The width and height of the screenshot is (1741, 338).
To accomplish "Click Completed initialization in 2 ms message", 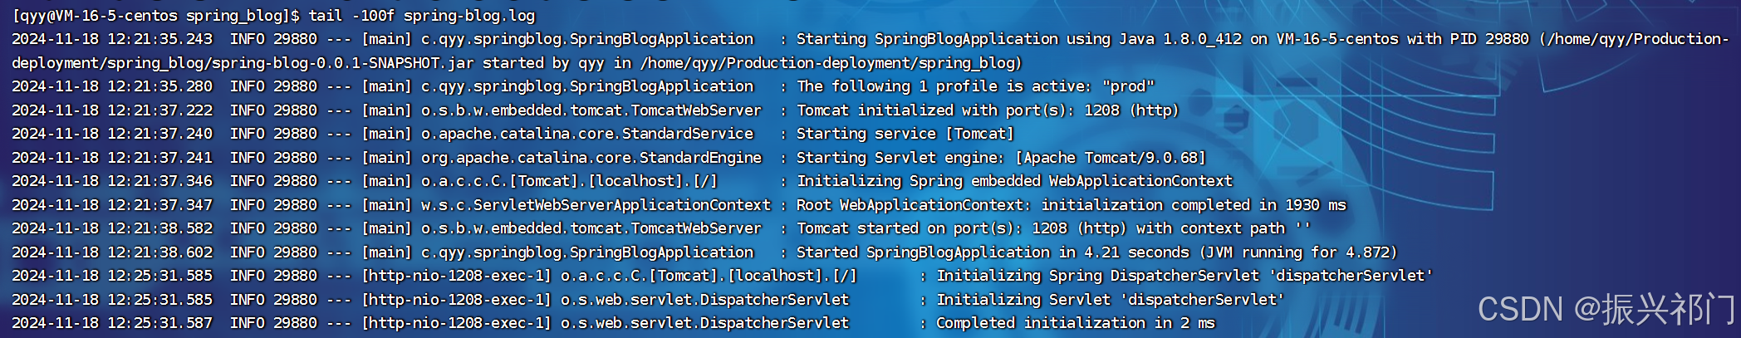I will click(1075, 323).
